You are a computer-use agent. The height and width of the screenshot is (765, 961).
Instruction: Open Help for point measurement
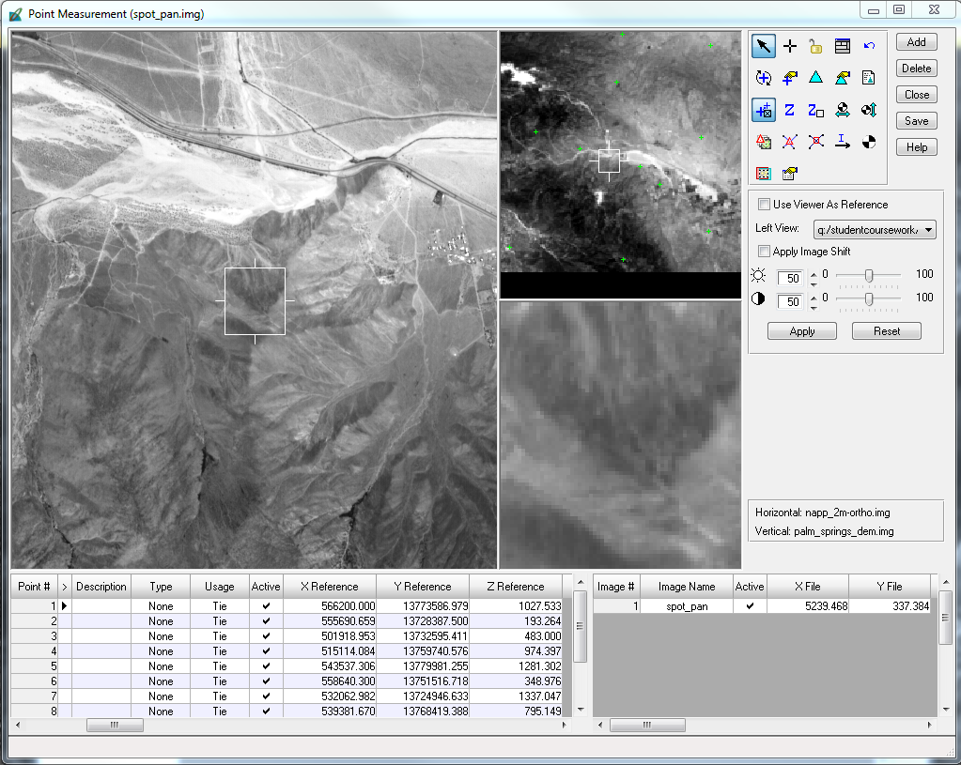916,147
